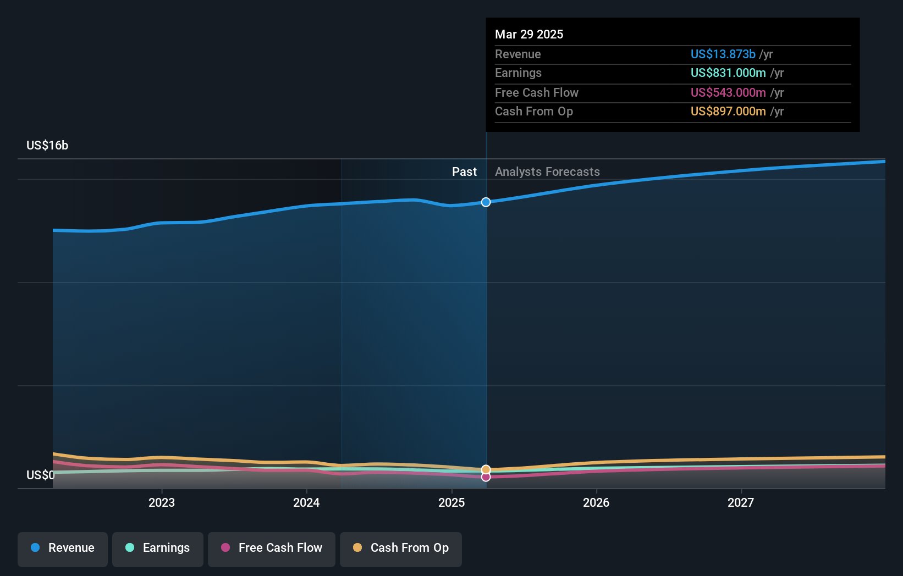Click the Revenue row label in tooltip

click(518, 54)
